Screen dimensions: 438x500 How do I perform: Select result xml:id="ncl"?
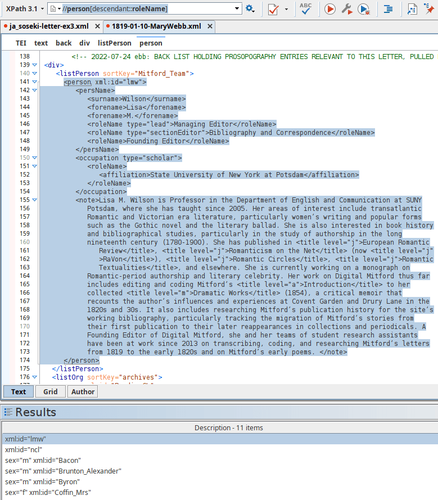tap(220, 449)
